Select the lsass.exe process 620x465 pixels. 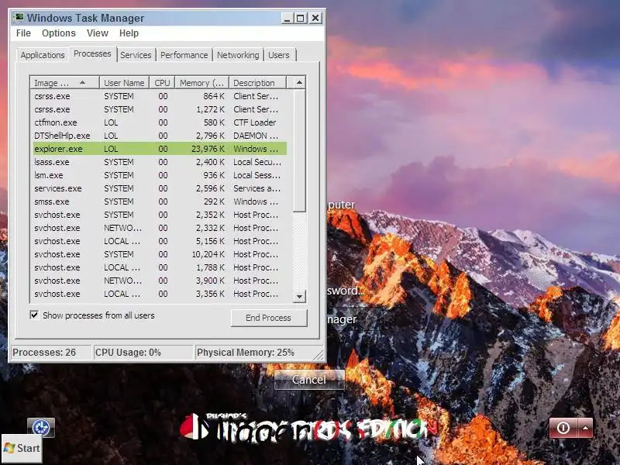[x=158, y=162]
